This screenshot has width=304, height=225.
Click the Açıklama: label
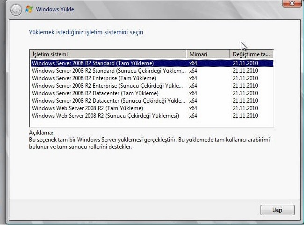tap(41, 133)
